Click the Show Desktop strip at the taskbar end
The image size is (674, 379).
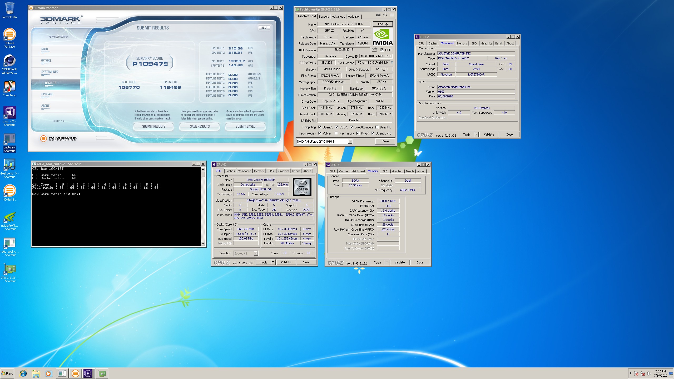(671, 373)
